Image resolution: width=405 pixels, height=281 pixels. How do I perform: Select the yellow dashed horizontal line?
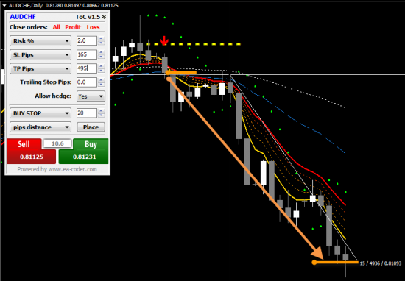193,44
